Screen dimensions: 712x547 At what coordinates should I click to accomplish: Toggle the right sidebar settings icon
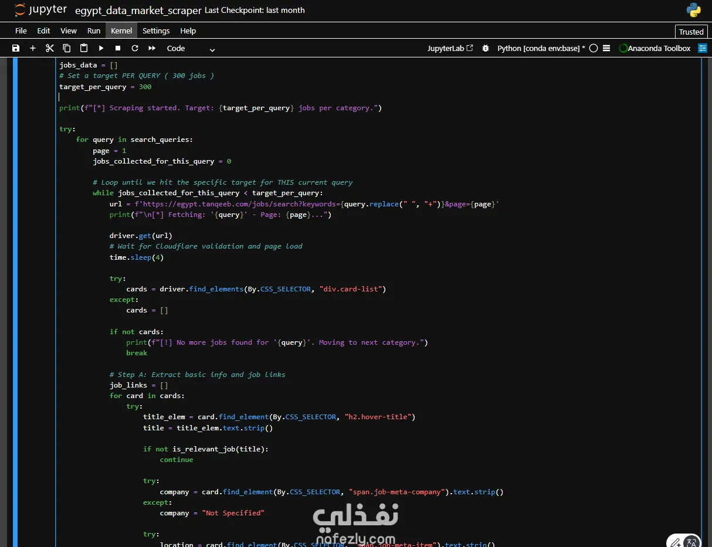(x=703, y=48)
